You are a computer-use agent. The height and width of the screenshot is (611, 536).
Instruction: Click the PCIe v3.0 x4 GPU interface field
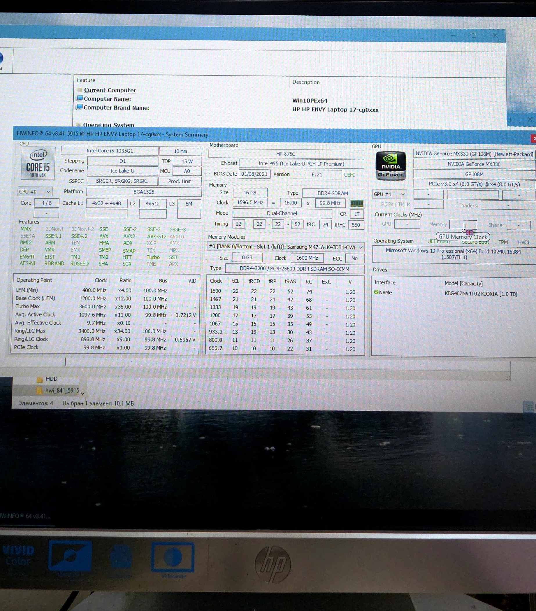[474, 184]
